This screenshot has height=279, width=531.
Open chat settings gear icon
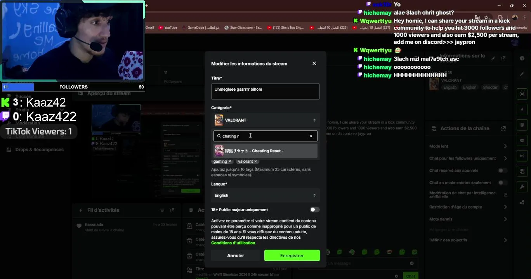click(x=396, y=276)
